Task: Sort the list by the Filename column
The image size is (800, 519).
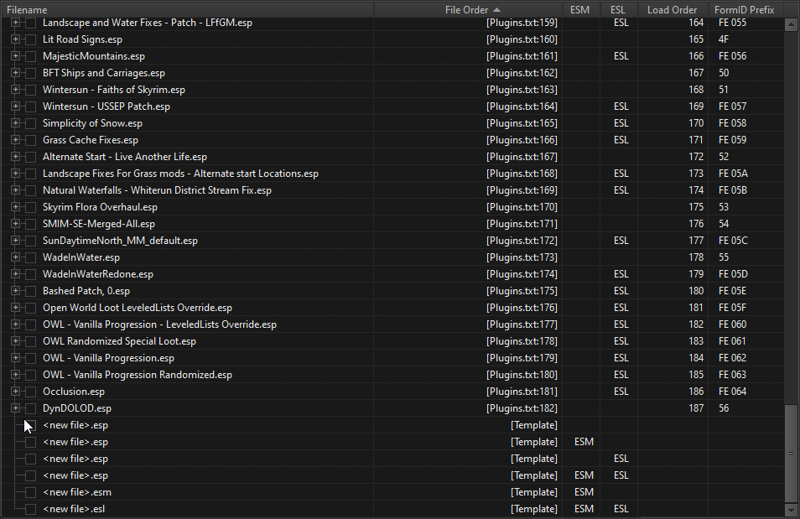Action: click(x=188, y=10)
